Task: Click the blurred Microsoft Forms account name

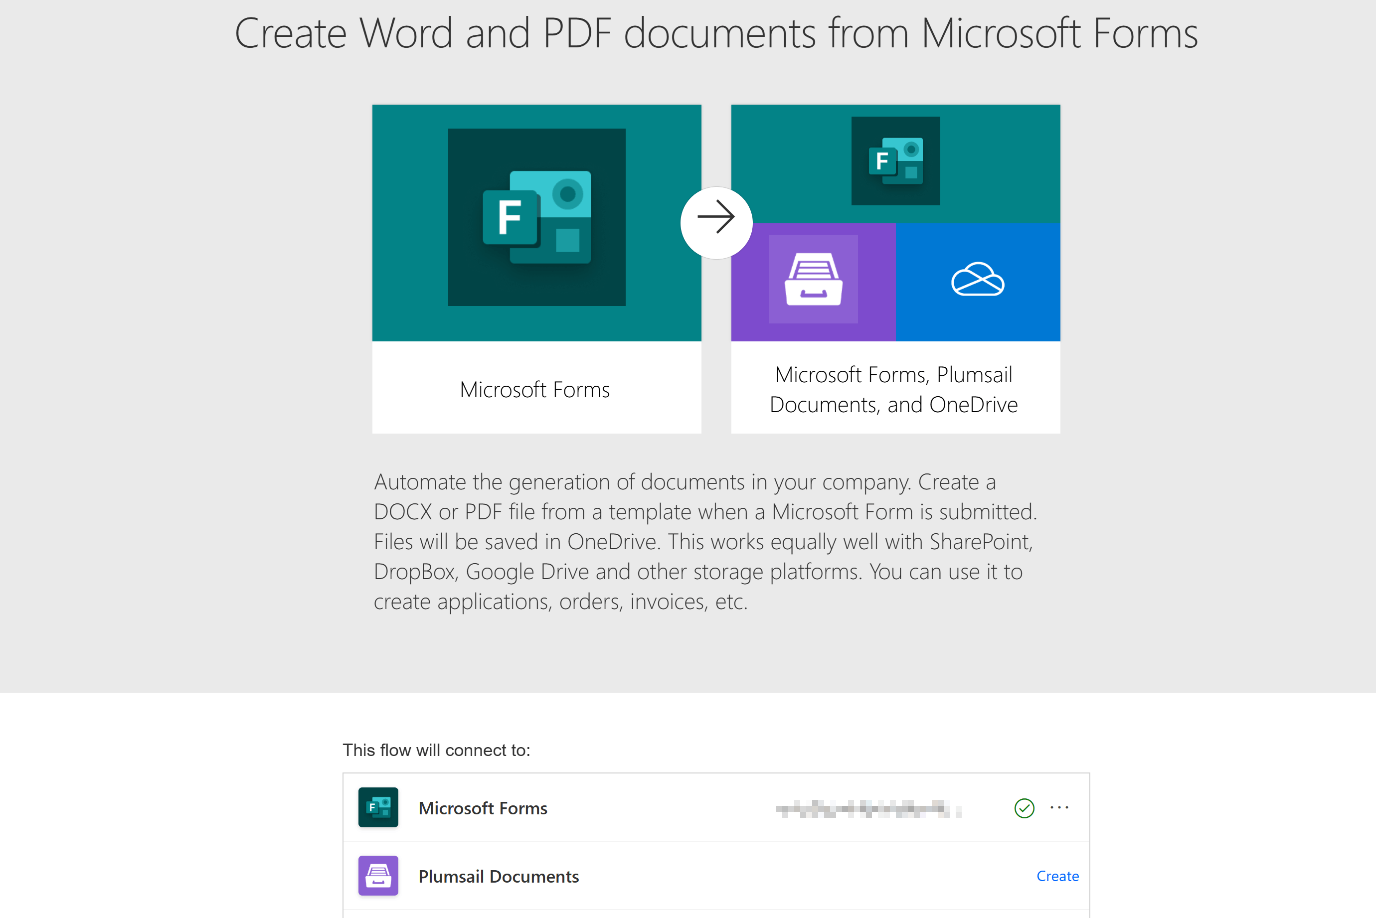Action: pyautogui.click(x=868, y=808)
